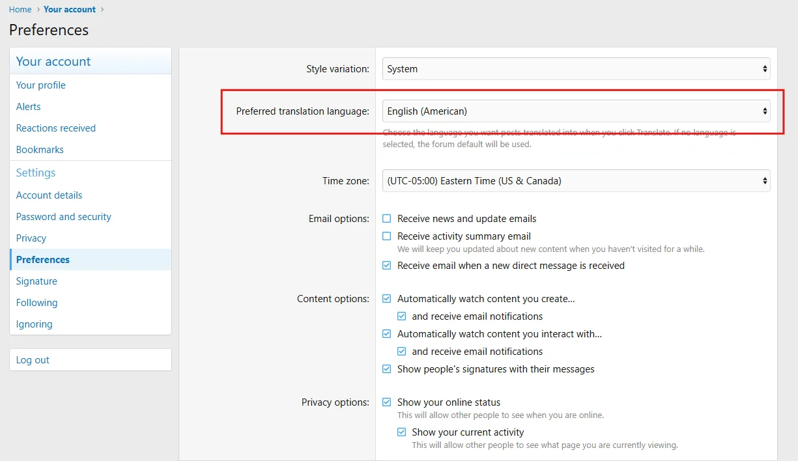Open Ignoring settings
The height and width of the screenshot is (461, 798).
click(91, 324)
